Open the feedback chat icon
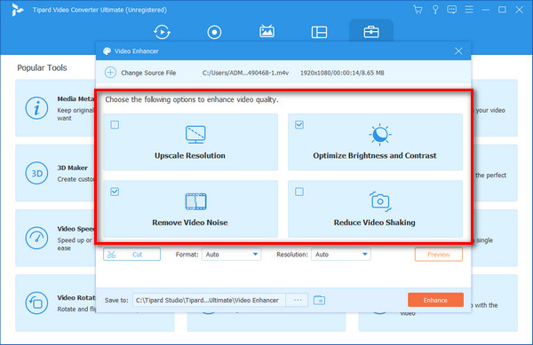533x345 pixels. [452, 10]
